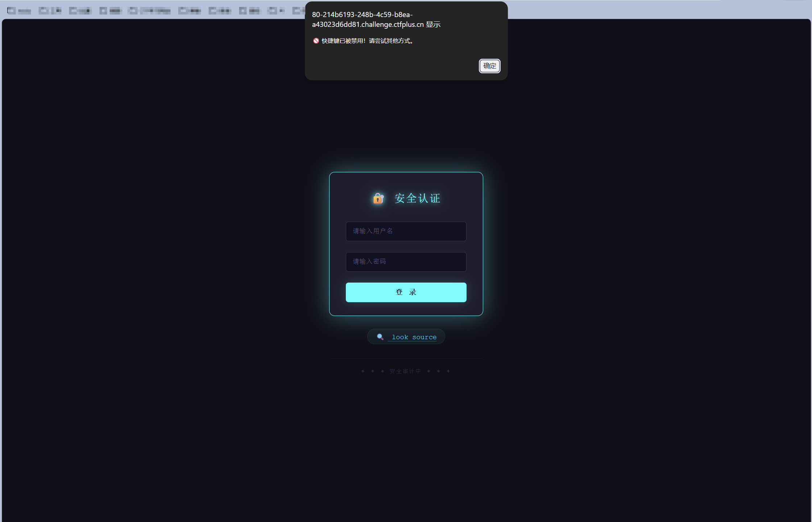Focus the 请输入用户名 username field
812x522 pixels.
click(x=406, y=231)
